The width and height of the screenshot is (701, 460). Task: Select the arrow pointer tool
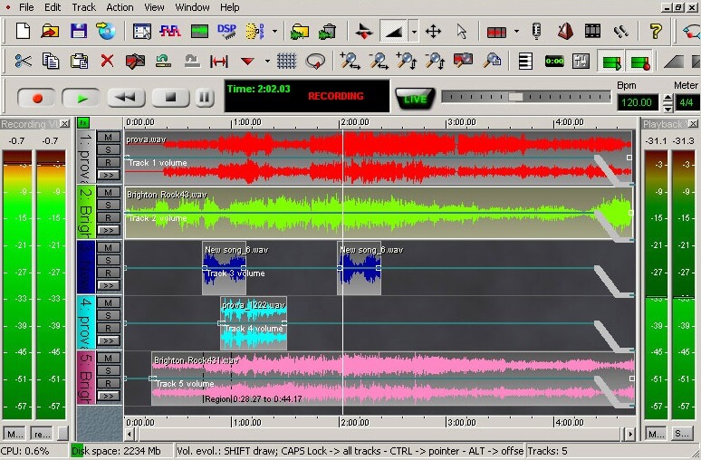461,32
